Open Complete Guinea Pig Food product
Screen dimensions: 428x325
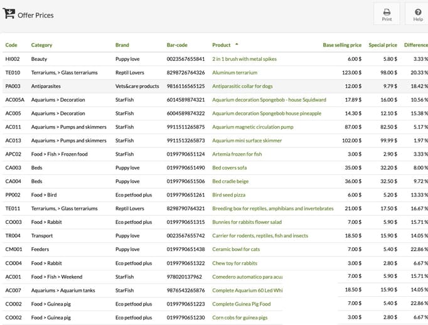point(241,304)
